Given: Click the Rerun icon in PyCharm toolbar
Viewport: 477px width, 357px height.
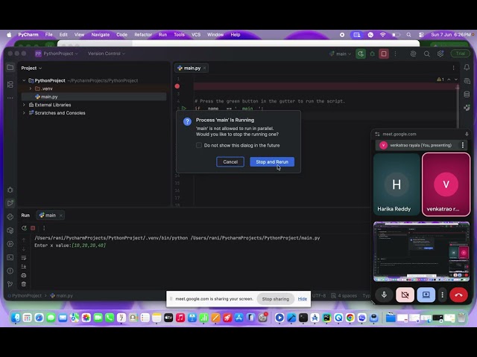Looking at the screenshot, I should pyautogui.click(x=361, y=54).
